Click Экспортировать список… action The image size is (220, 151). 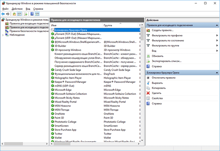point(167,61)
